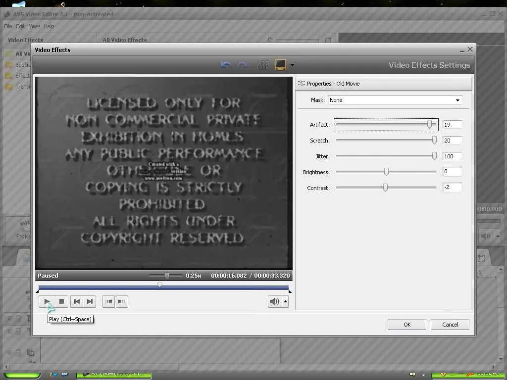Adjust the playback speed slider at 0.25x

[x=166, y=276]
